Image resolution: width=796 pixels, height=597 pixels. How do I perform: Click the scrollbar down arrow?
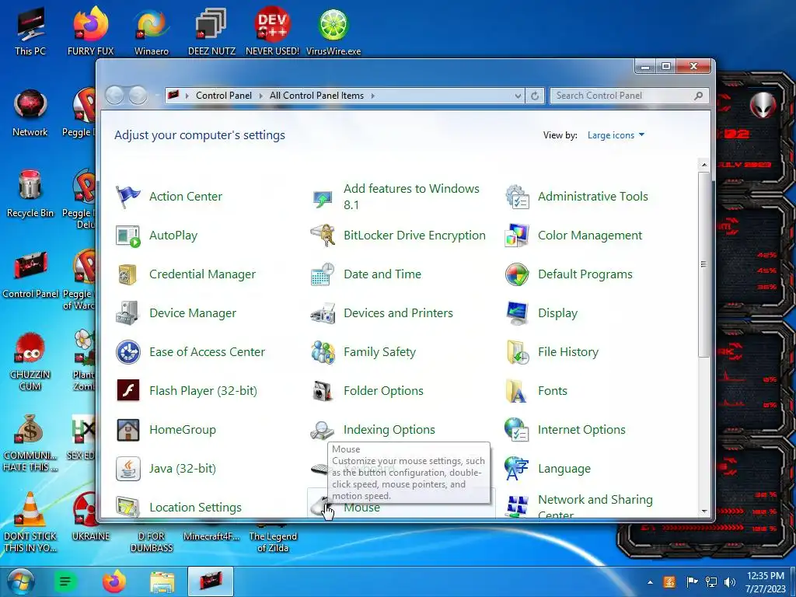coord(703,511)
